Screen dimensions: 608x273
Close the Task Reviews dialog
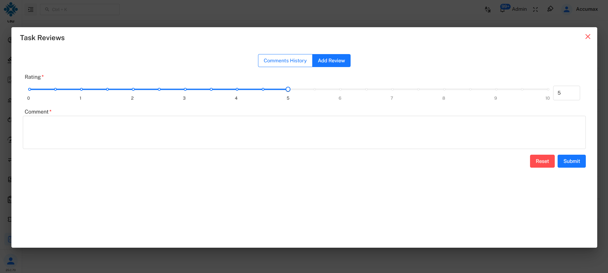point(588,36)
